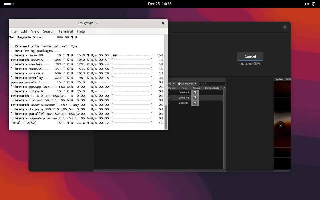Click unknown region icon for 20.81 MB row
Image resolution: width=320 pixels, height=200 pixels.
point(195,98)
